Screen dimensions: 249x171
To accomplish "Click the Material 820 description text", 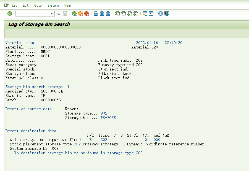I will pos(145,47).
